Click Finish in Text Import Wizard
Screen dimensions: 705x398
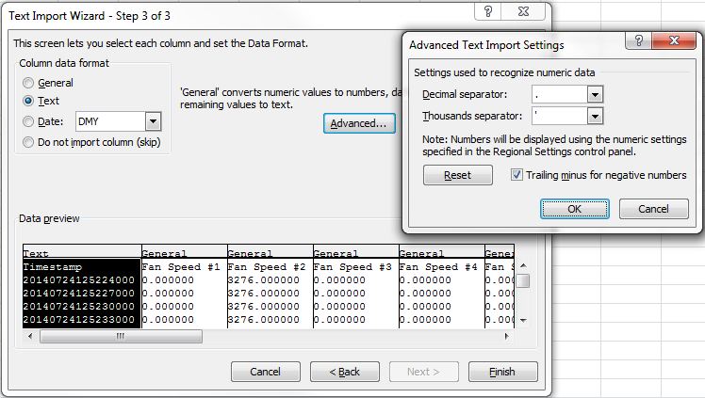502,372
